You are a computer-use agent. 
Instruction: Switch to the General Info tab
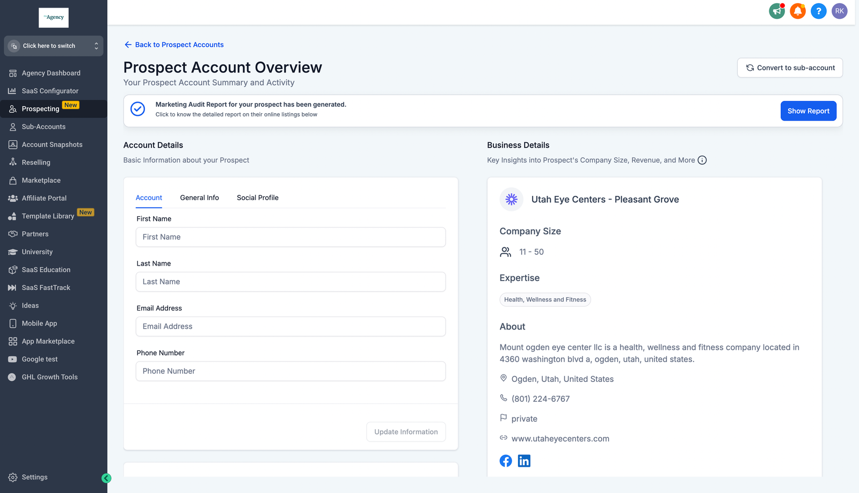tap(199, 198)
